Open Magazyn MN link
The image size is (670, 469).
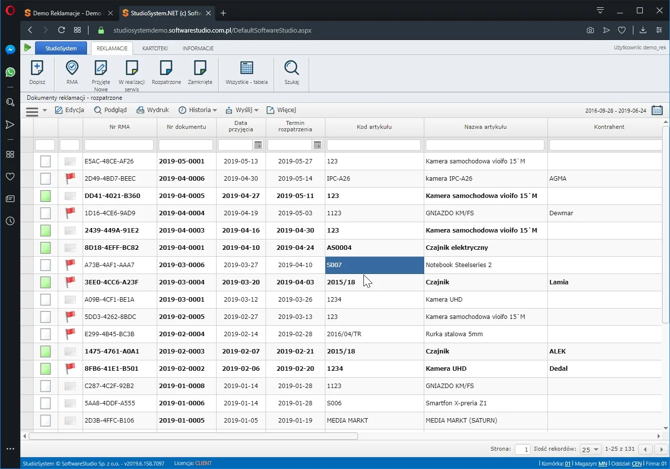(x=603, y=464)
